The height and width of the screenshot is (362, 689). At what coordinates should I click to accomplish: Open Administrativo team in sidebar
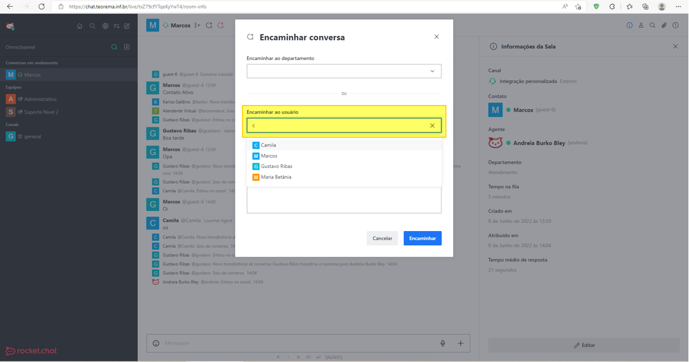[x=69, y=99]
